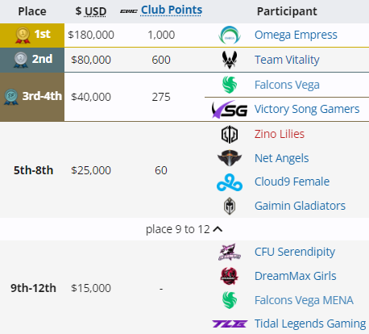The height and width of the screenshot is (334, 369).
Task: Click the silver 2nd place medal icon
Action: pyautogui.click(x=21, y=60)
